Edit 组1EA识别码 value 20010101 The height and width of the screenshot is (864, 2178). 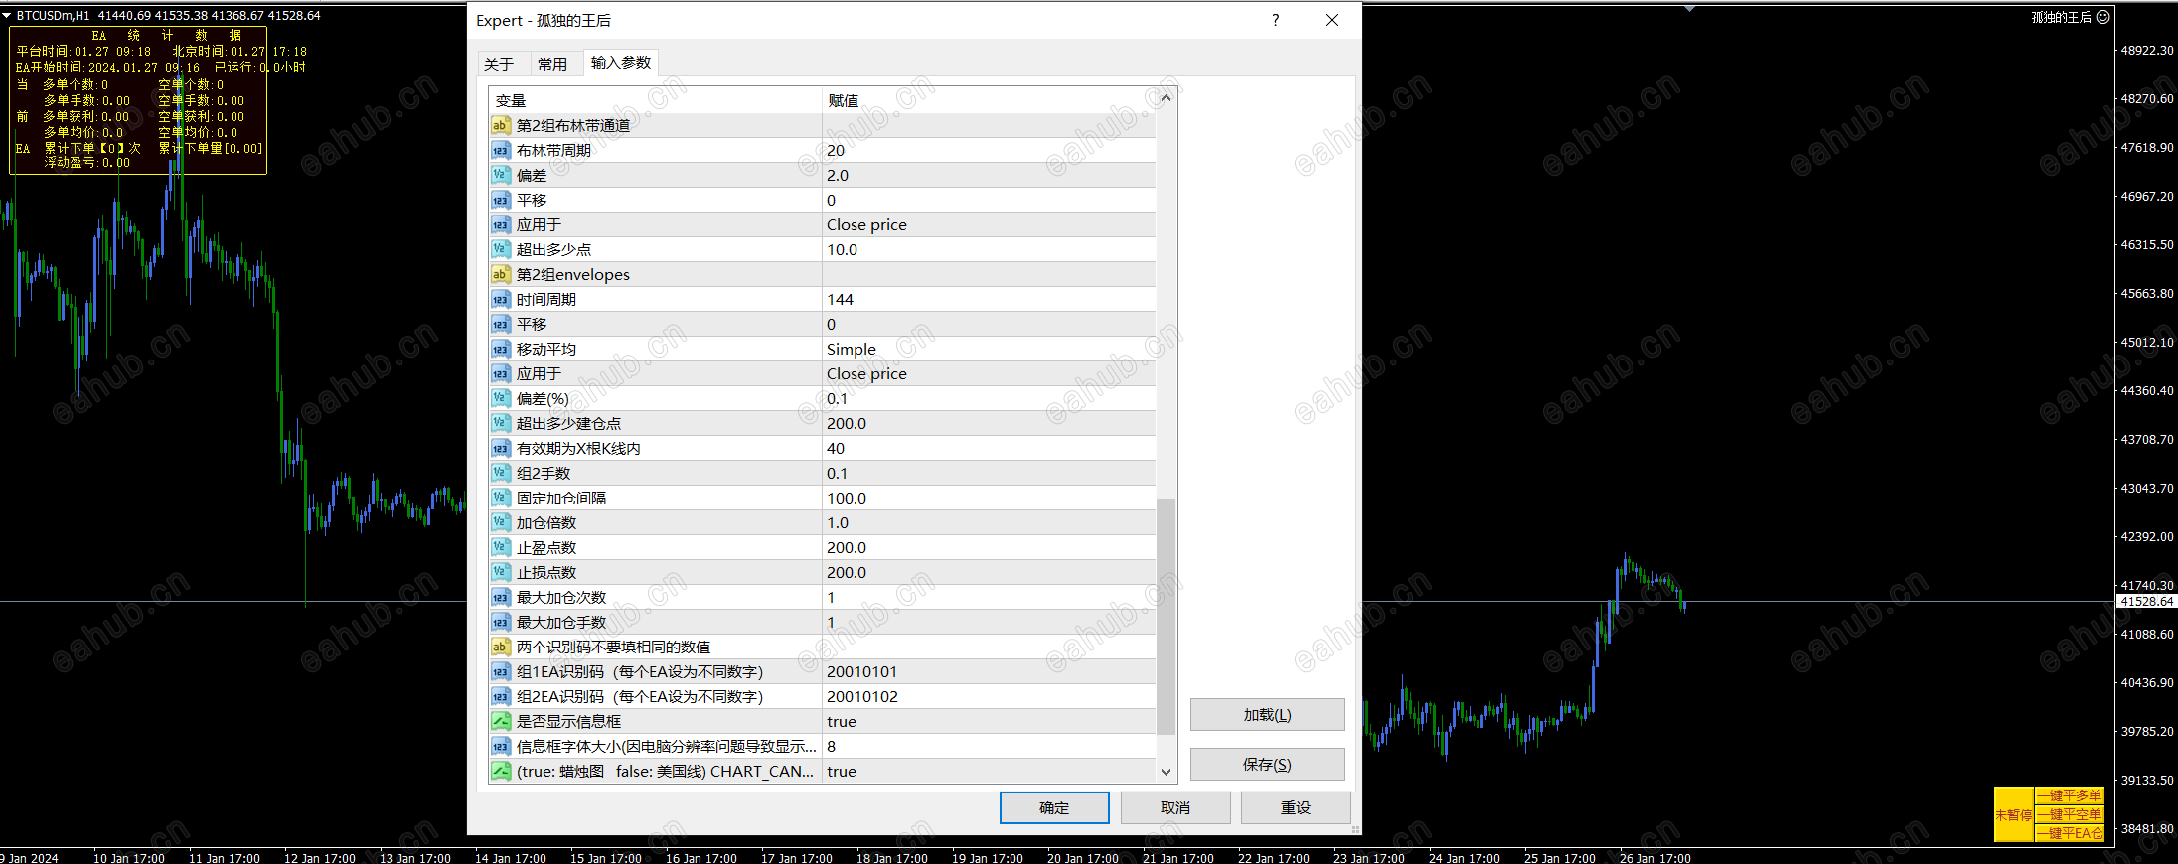click(x=989, y=672)
